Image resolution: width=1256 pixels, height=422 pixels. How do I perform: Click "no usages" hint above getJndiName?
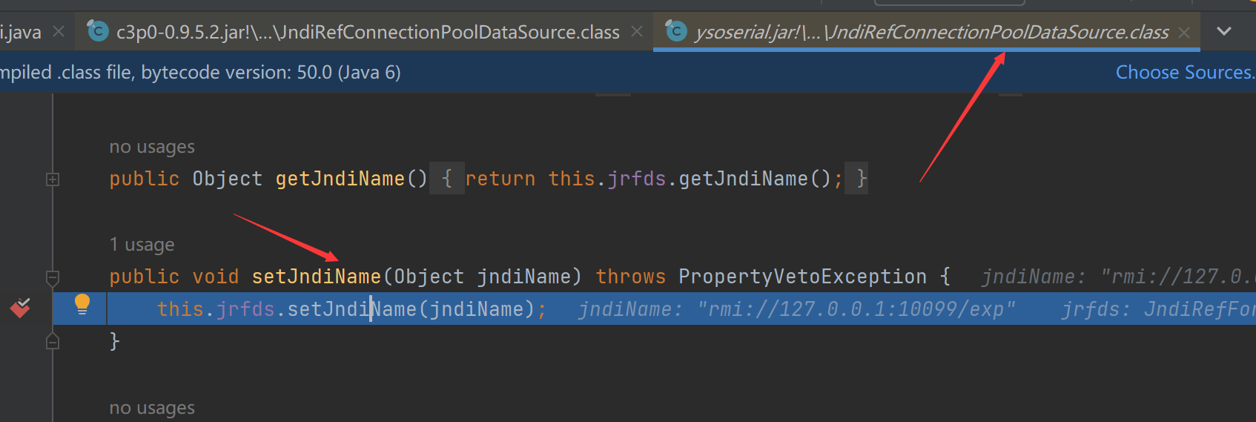click(x=152, y=147)
